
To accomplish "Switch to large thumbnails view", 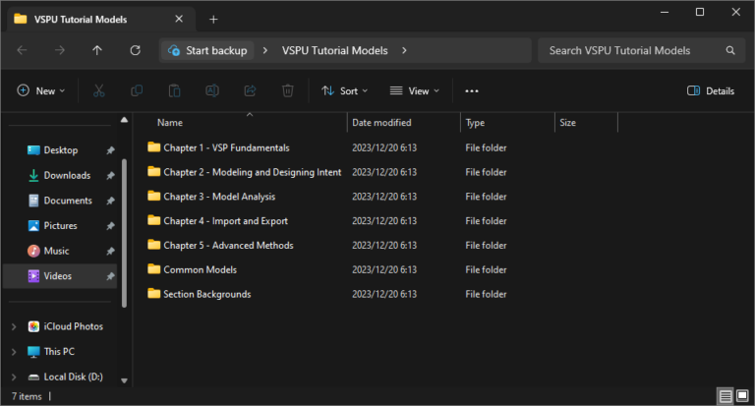I will tap(744, 396).
